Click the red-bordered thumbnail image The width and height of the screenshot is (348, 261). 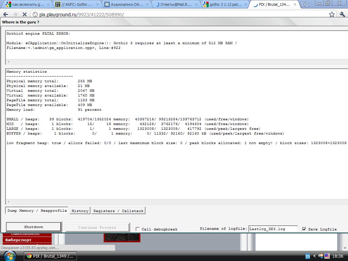coord(122,238)
